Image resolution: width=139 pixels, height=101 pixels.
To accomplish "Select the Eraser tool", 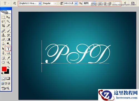I will 3,39.
